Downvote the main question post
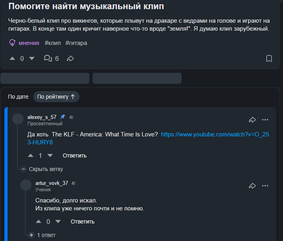Viewport: 283px width, 241px height. click(32, 58)
